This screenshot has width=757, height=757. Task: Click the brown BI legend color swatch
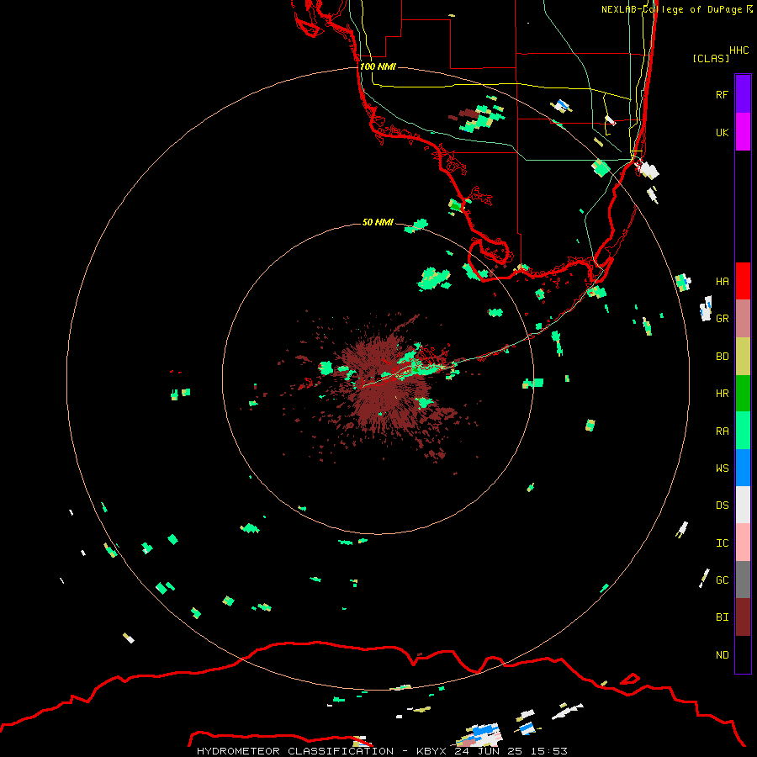(x=743, y=617)
